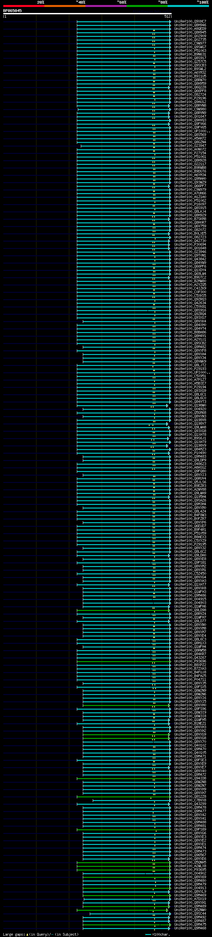The image size is (212, 937).
Task: Click the red 20% identity color bar
Action: point(24,6)
